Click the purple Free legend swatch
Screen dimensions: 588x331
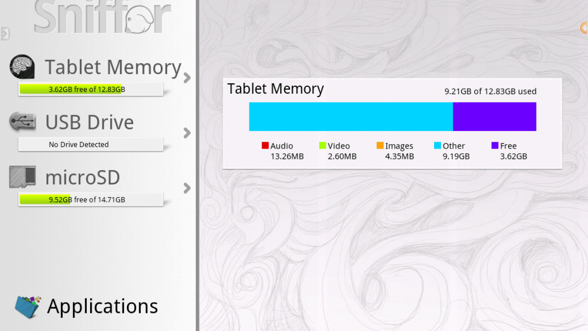coord(495,146)
